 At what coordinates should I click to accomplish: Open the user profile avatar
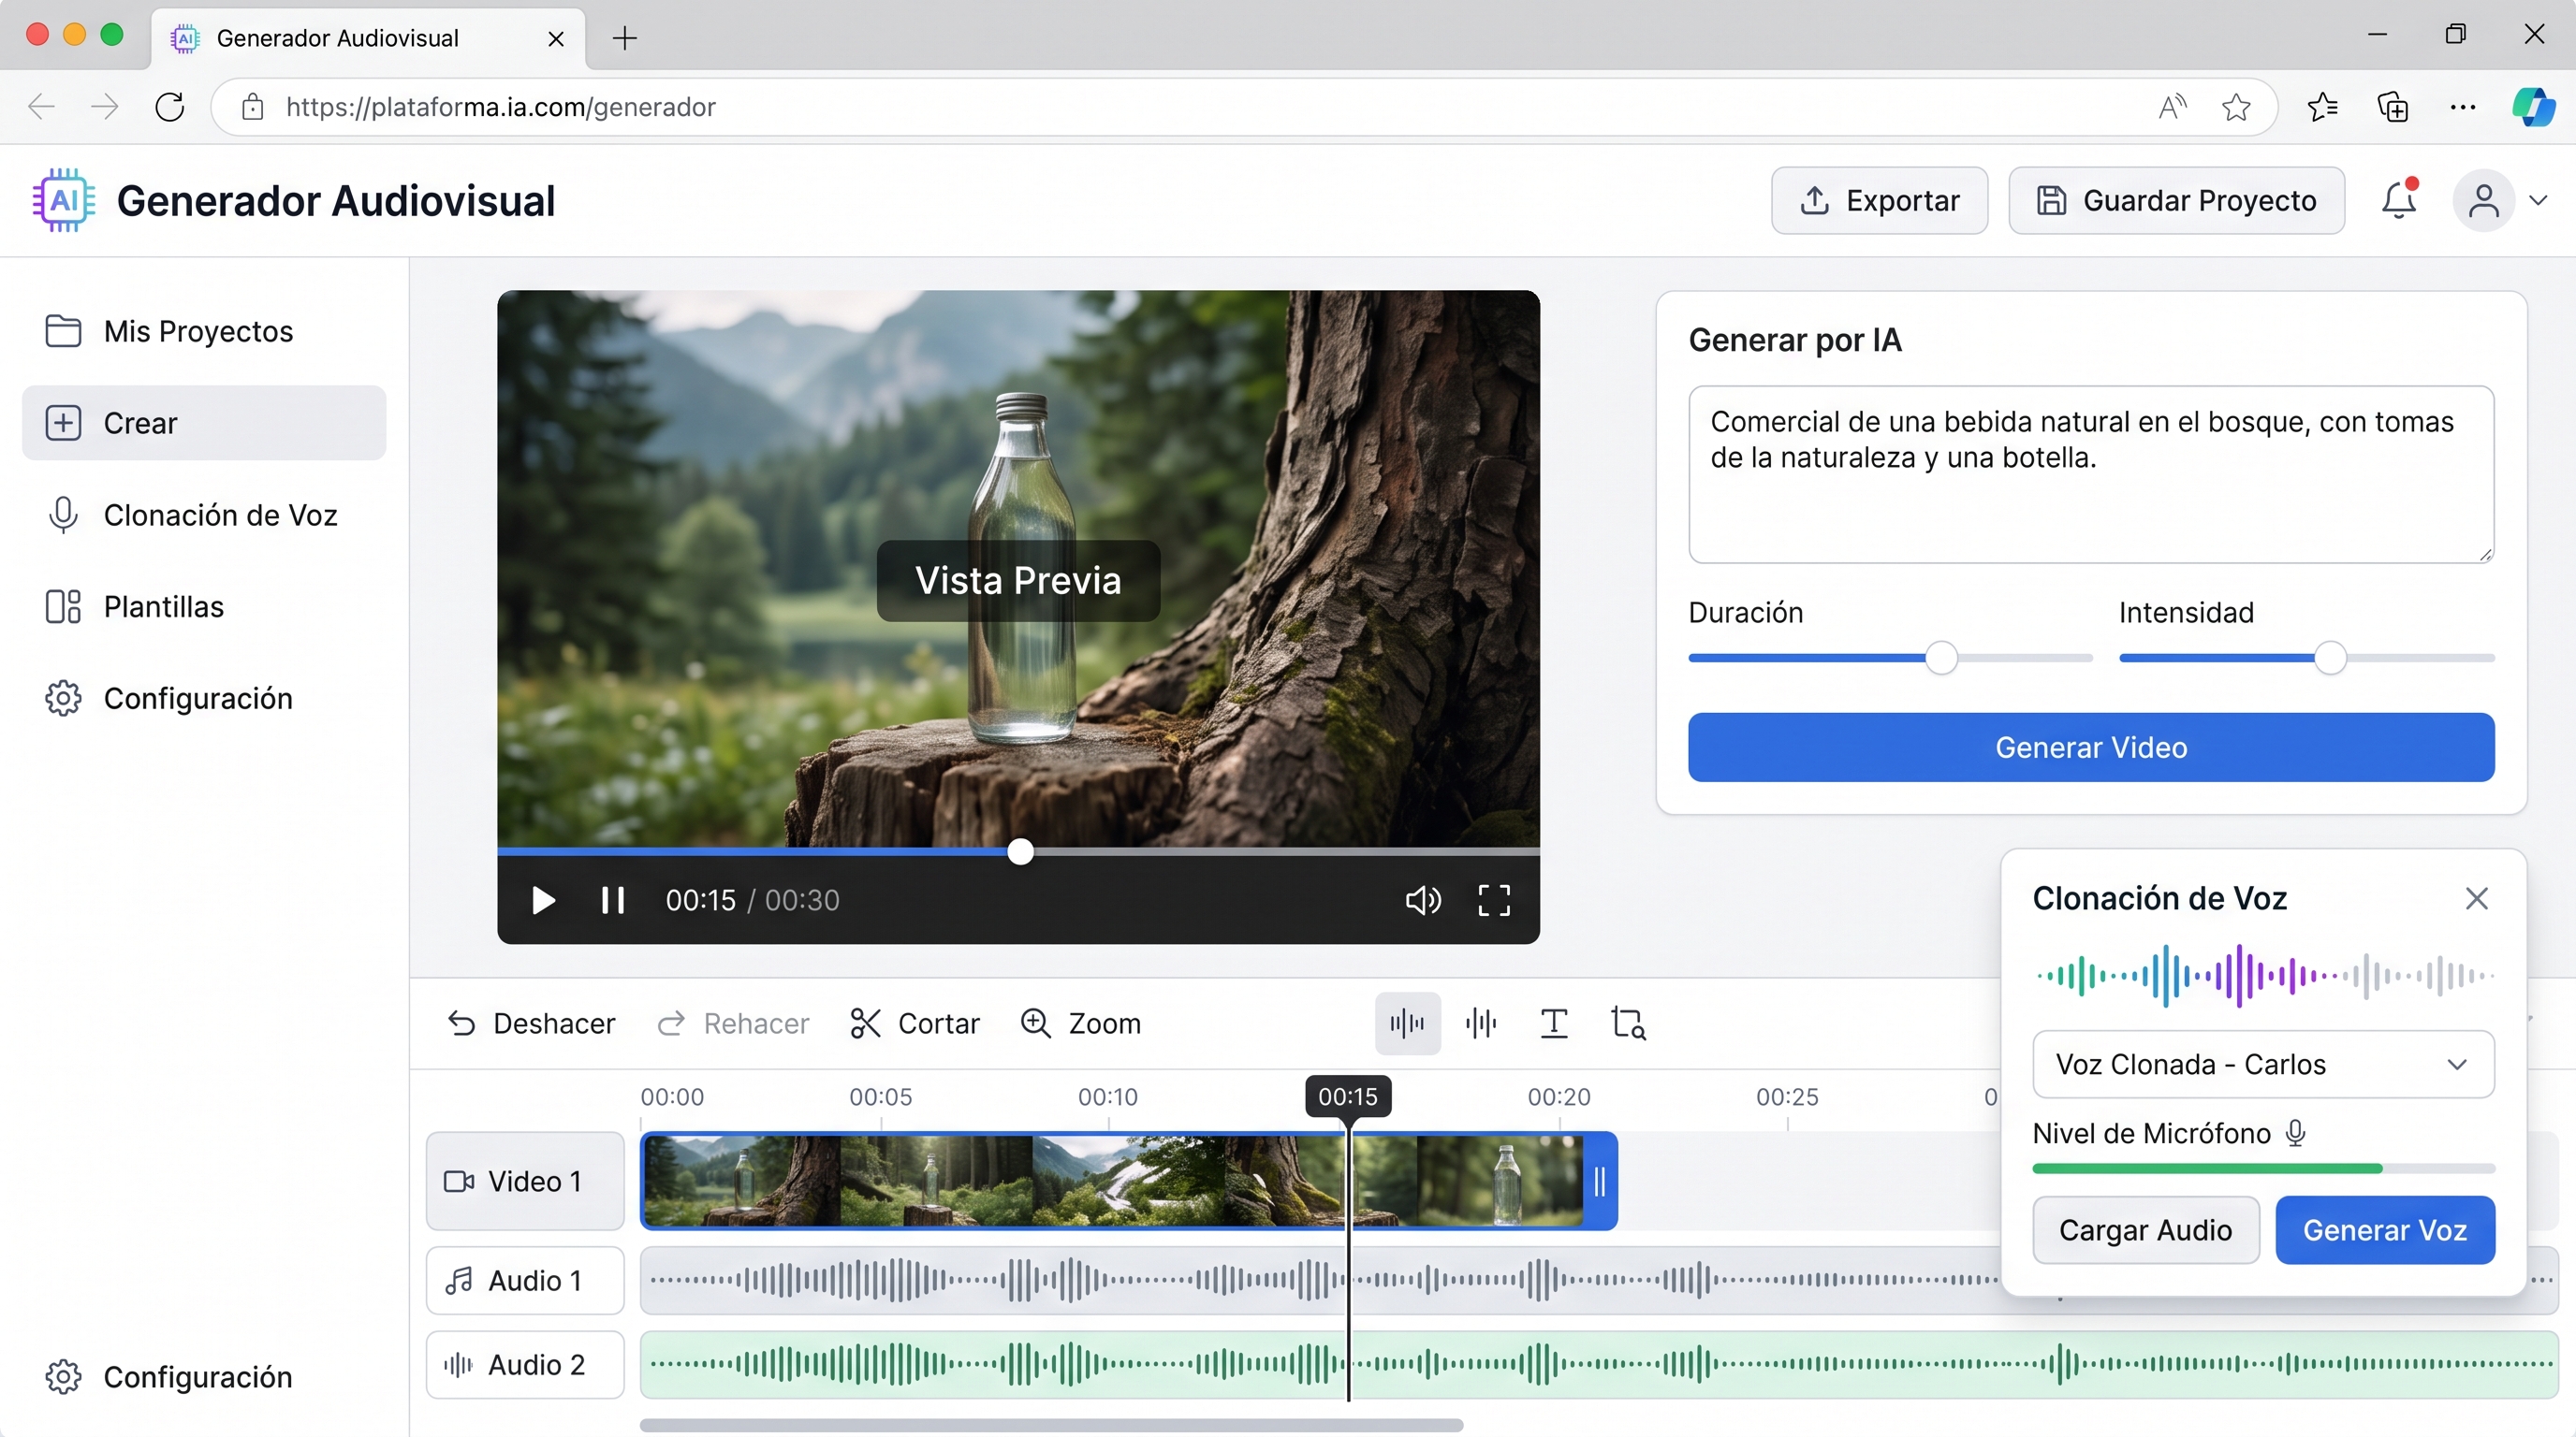pos(2484,200)
